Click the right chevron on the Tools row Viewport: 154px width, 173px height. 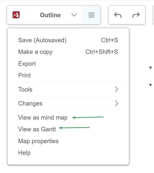117,90
